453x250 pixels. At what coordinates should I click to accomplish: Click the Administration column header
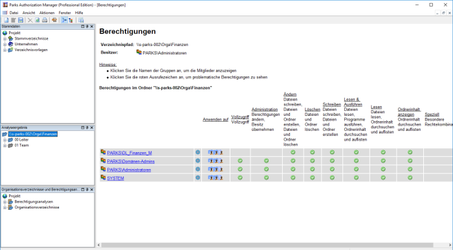(x=265, y=109)
